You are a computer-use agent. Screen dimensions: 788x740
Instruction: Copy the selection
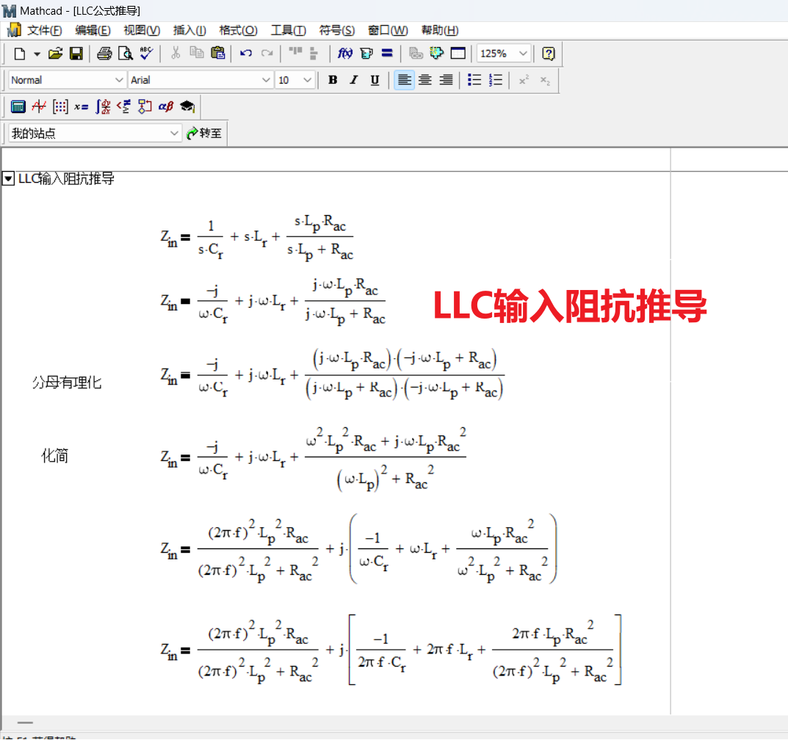(197, 54)
